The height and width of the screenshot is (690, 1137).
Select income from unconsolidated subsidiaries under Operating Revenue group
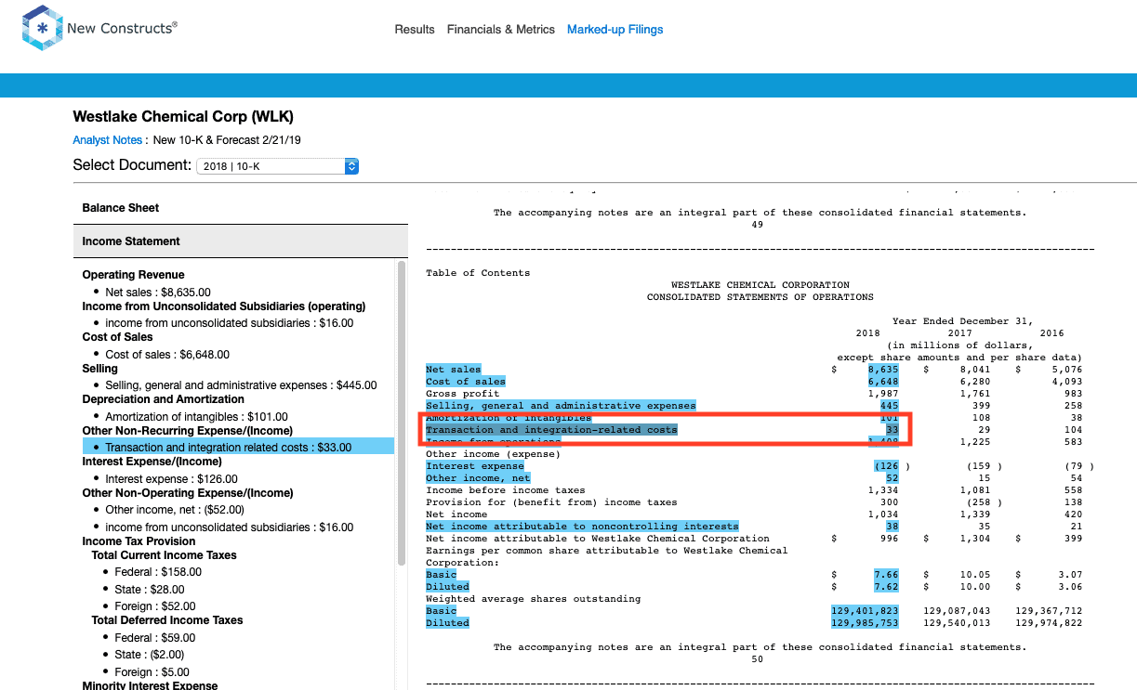click(x=229, y=323)
